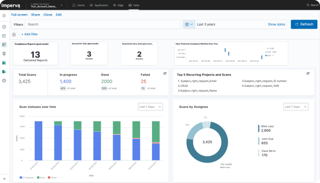Click John Due 655 legend entry
Viewport: 320px width, 183px height.
(x=266, y=141)
